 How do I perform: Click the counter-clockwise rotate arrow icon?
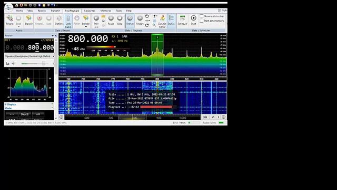coord(147,16)
